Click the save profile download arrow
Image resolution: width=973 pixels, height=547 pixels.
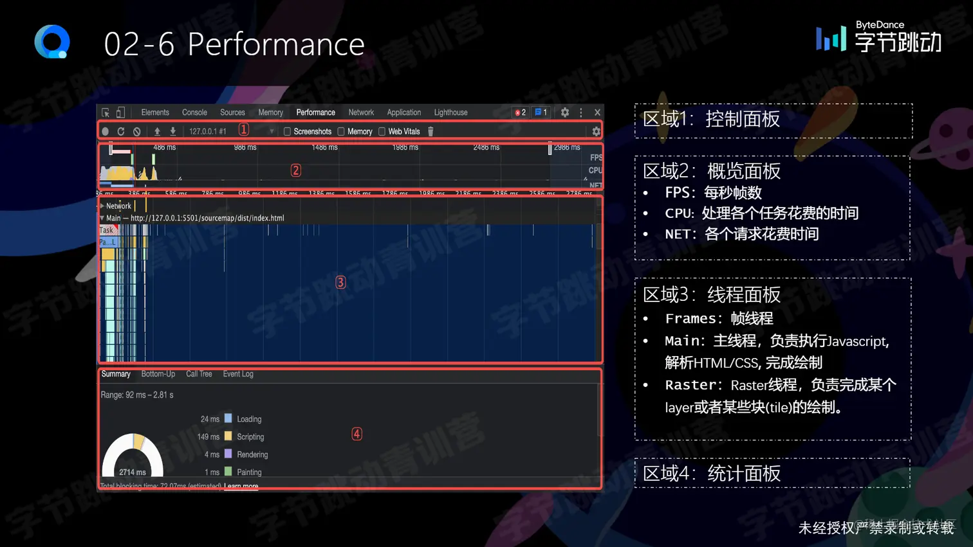click(x=172, y=131)
